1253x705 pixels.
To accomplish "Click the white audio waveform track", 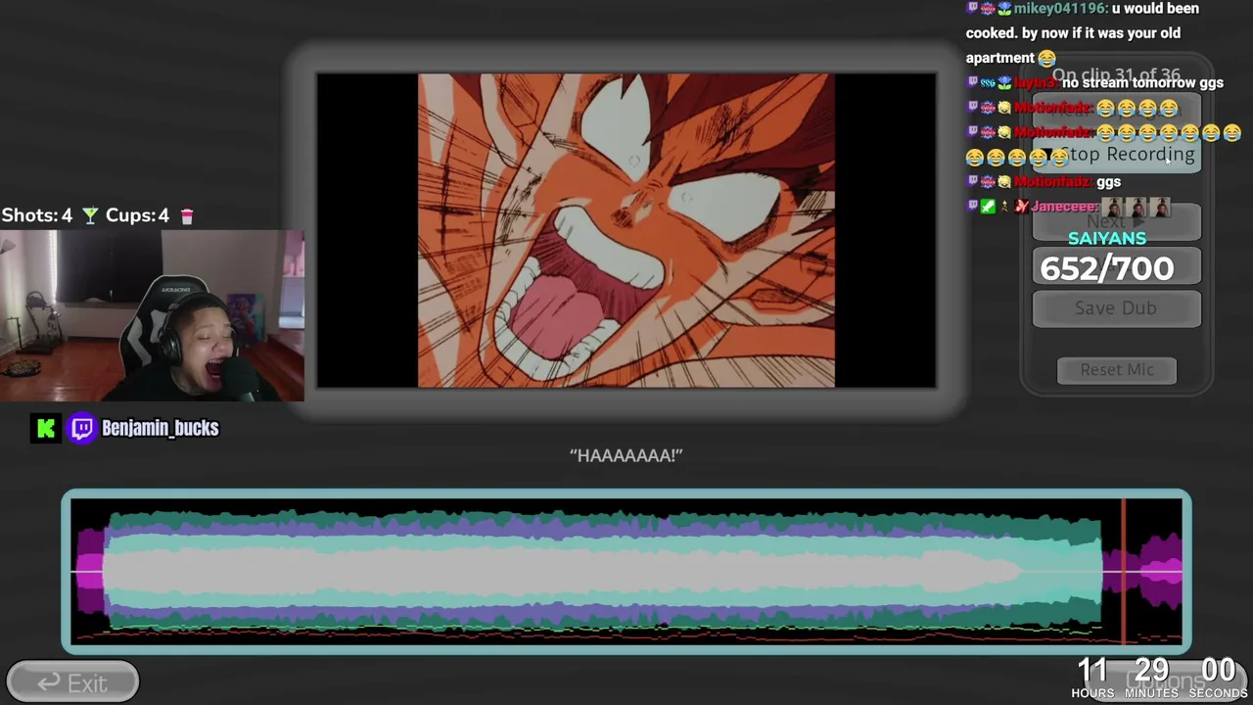I will point(626,571).
